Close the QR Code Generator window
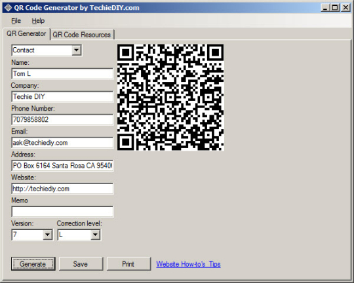 point(345,8)
